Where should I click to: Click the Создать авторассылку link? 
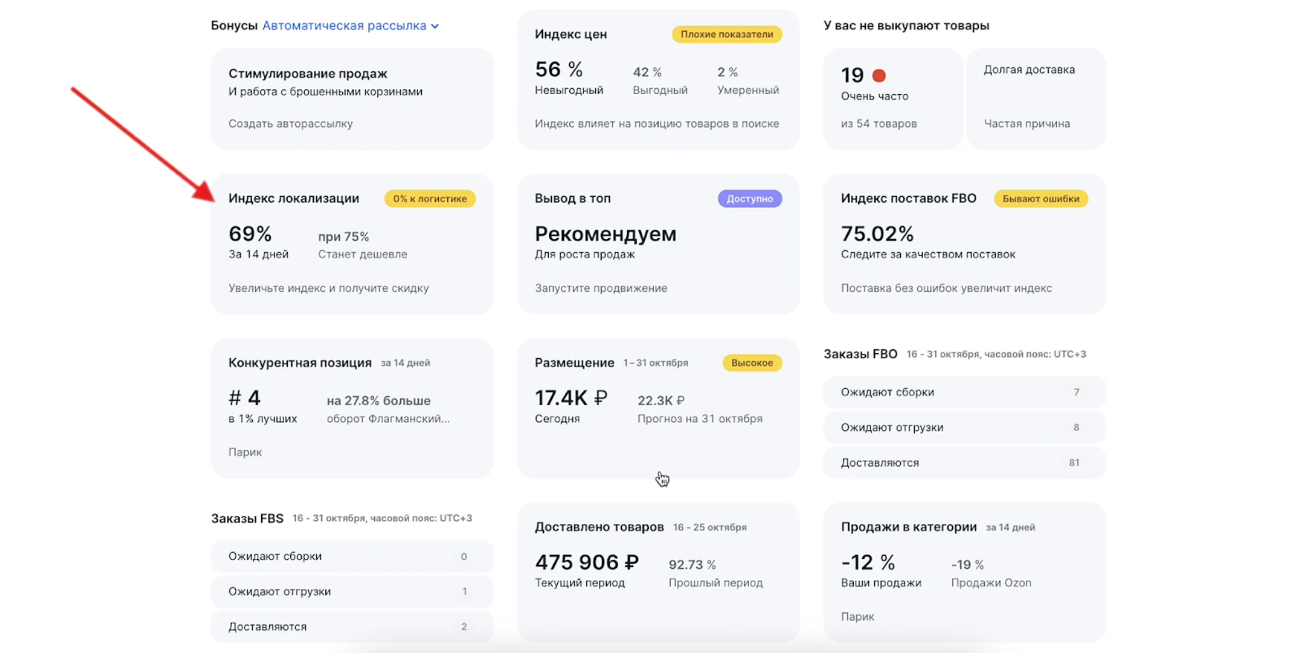click(290, 123)
